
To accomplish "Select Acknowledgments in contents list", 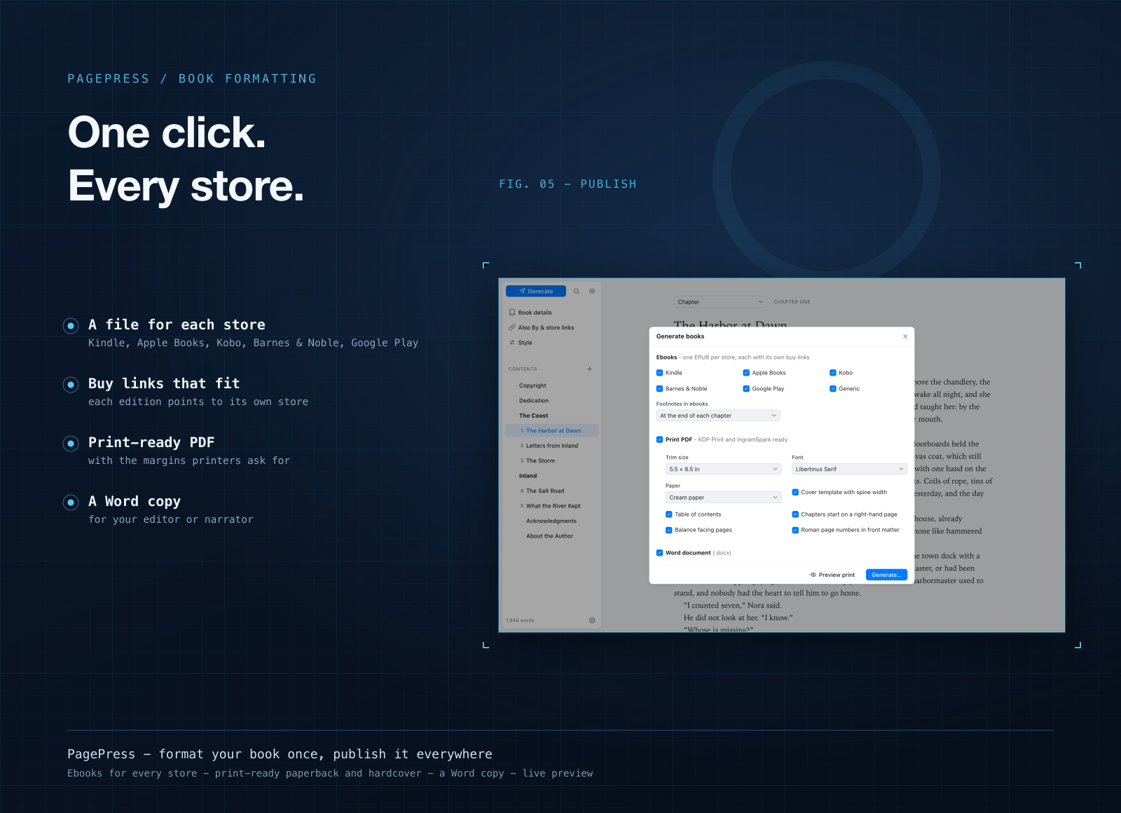I will (x=551, y=521).
